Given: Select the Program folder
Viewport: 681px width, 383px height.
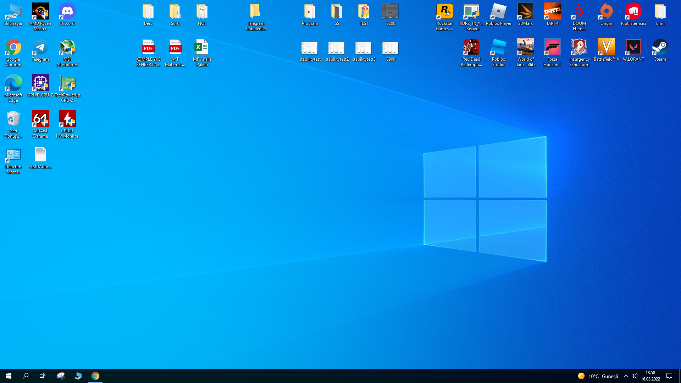Looking at the screenshot, I should (310, 15).
